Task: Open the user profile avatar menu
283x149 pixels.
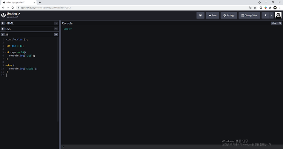Action: pos(278,16)
